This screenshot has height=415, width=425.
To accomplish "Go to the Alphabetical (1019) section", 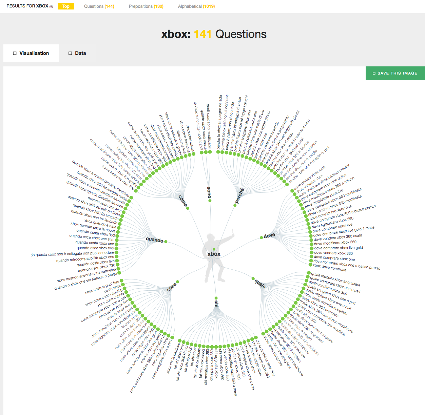I will (x=196, y=6).
